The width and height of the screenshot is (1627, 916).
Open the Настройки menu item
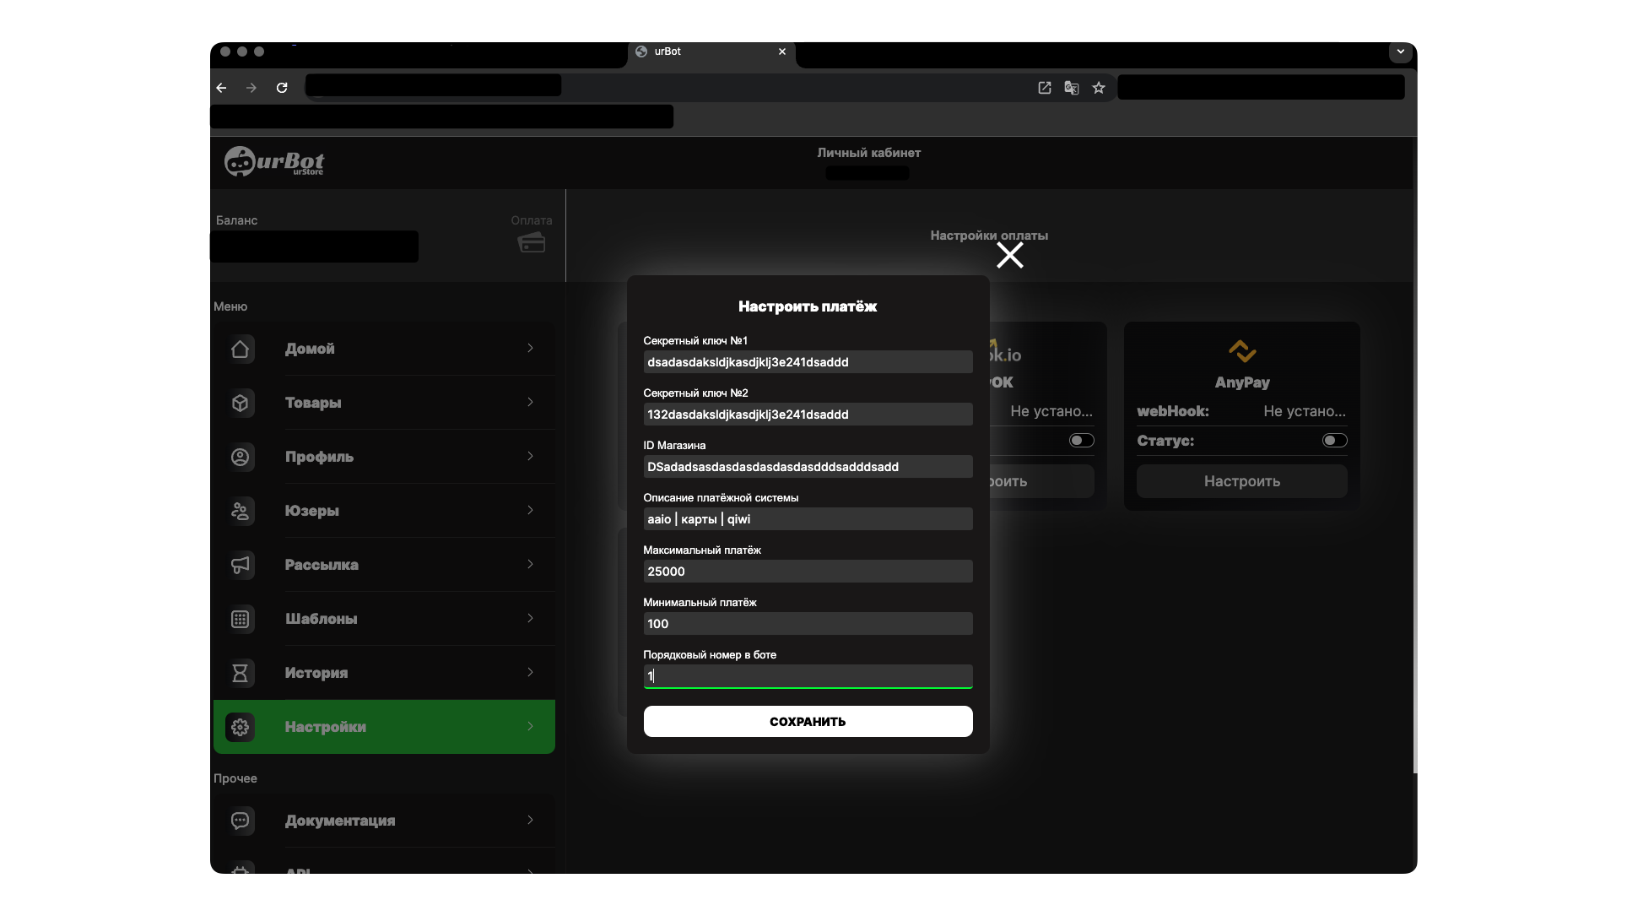[384, 727]
